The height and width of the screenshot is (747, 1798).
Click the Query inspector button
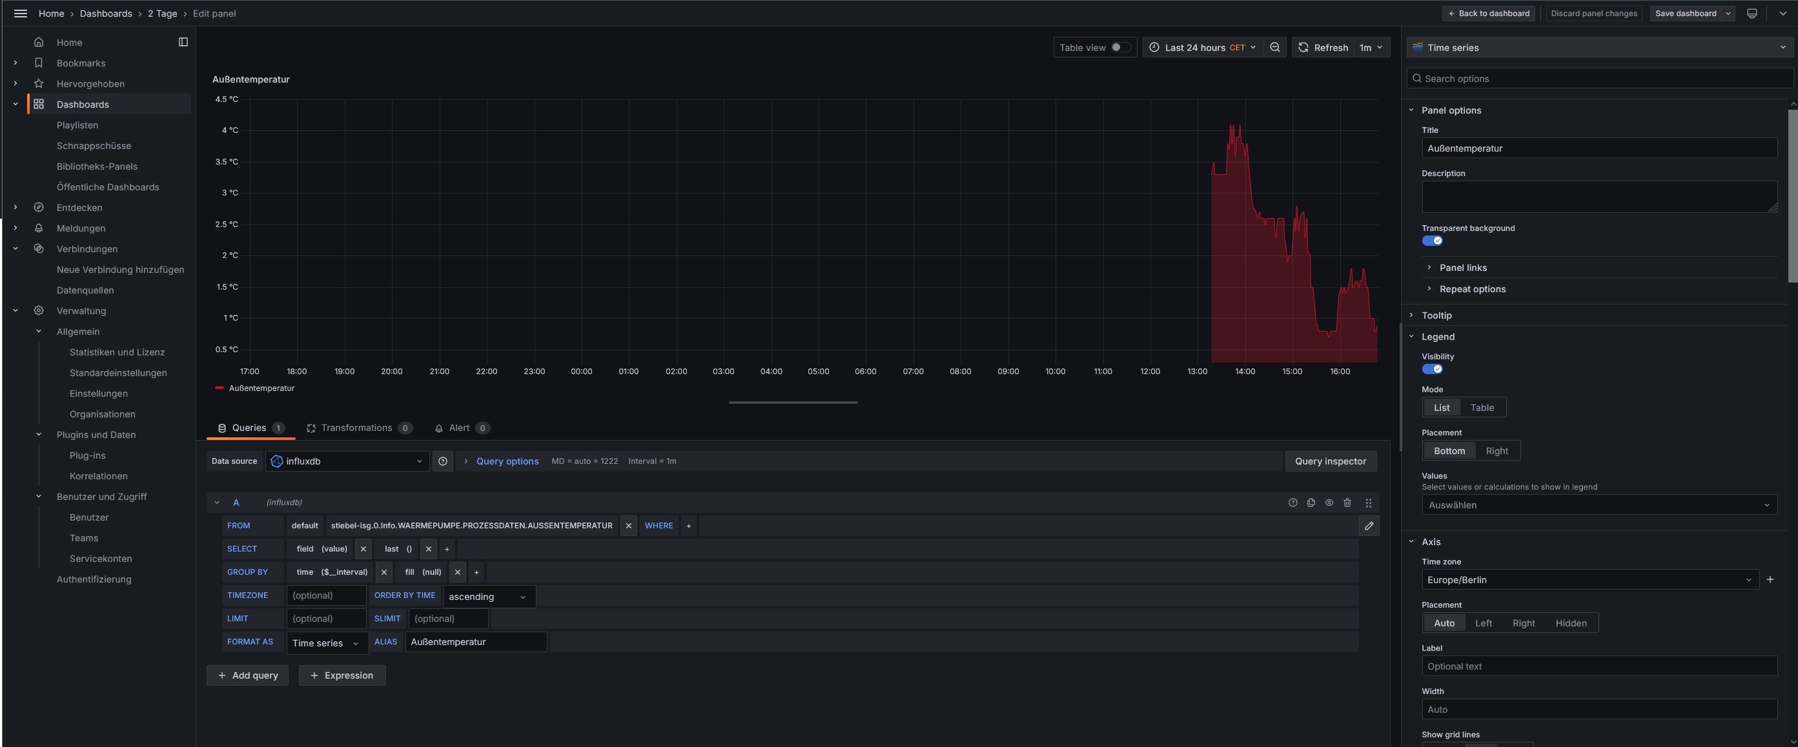(x=1331, y=461)
